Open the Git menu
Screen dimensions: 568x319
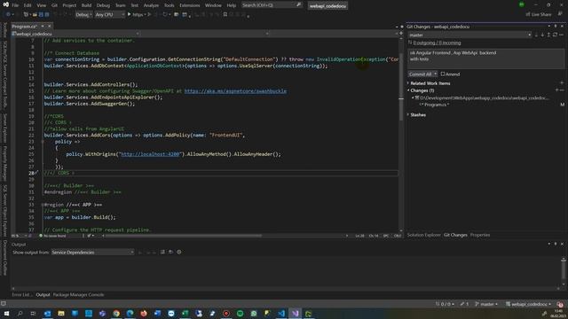[54, 5]
